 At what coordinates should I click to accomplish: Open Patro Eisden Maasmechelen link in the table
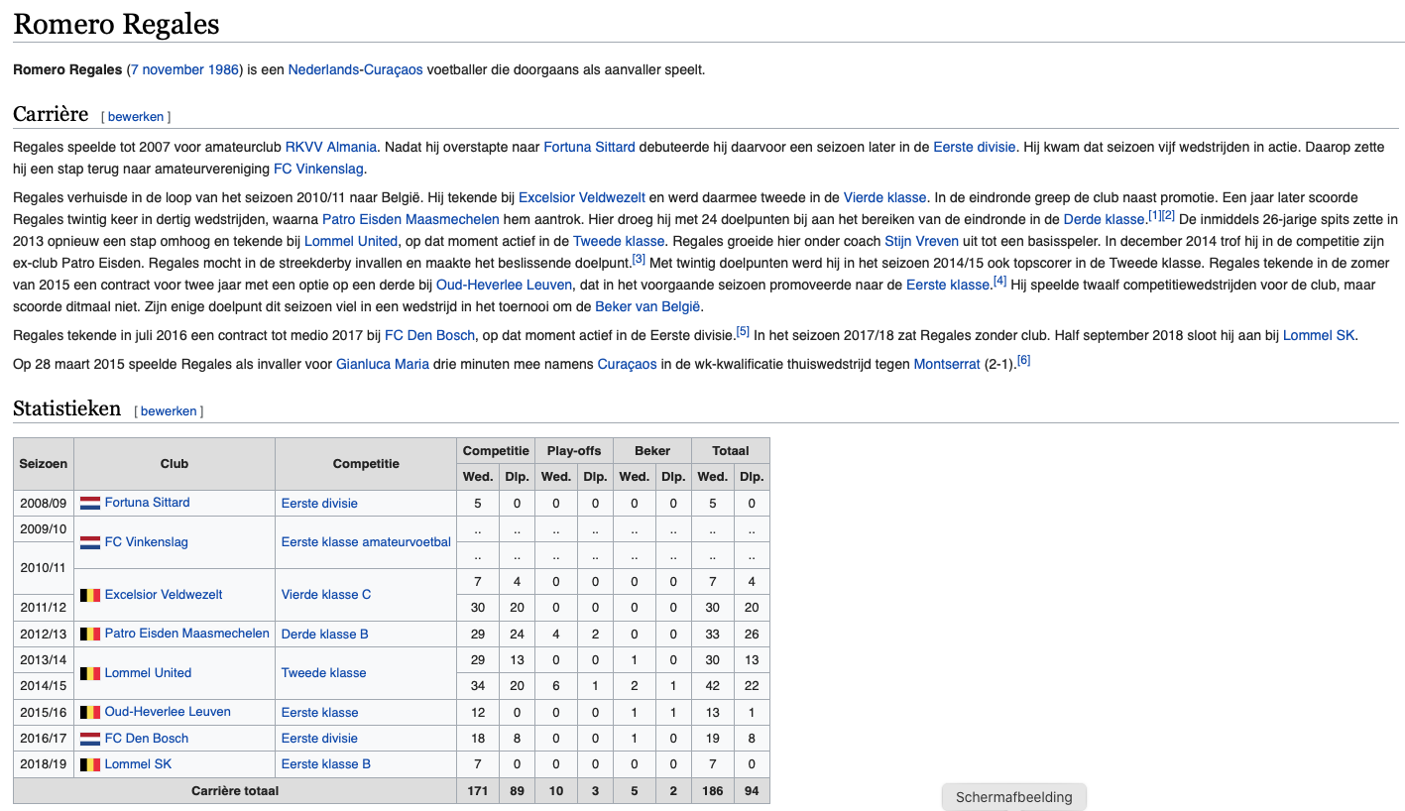click(x=187, y=634)
